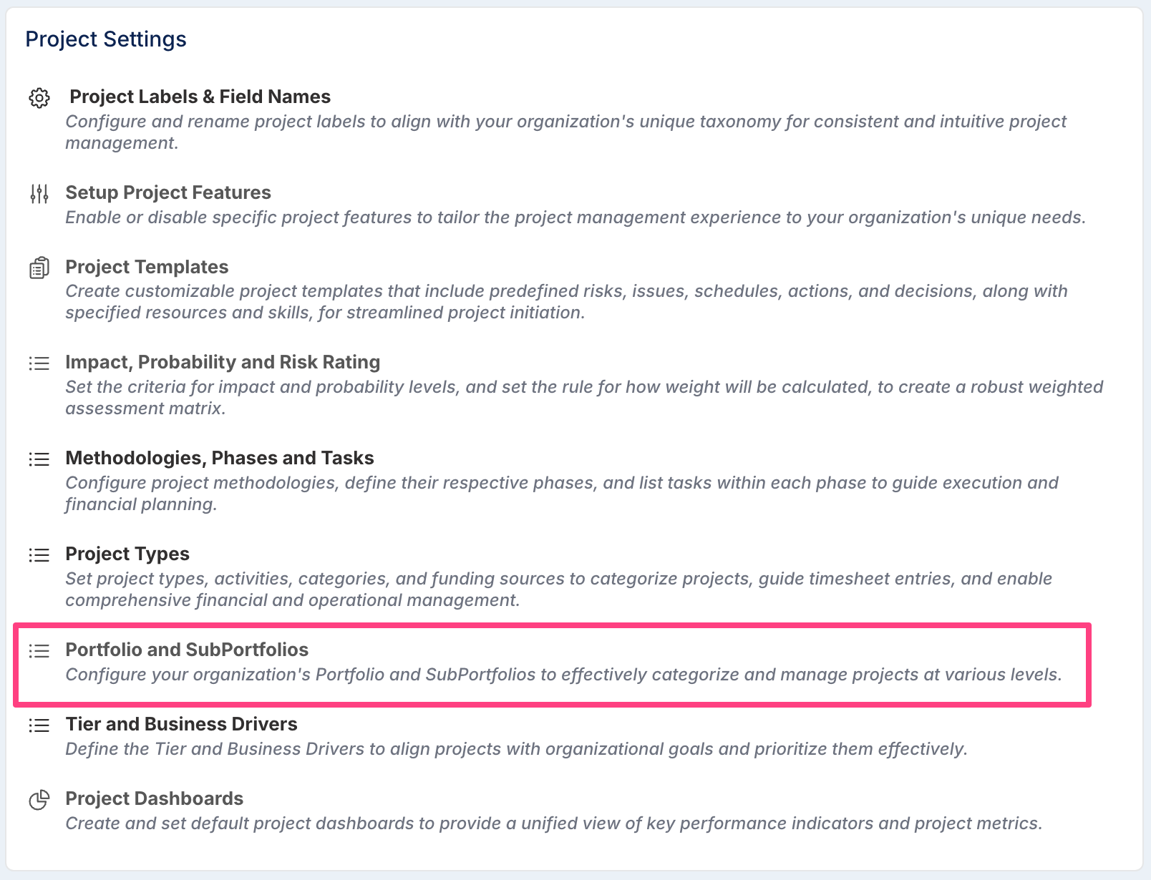Open Project Labels & Field Names settings
This screenshot has width=1151, height=880.
pyautogui.click(x=200, y=97)
